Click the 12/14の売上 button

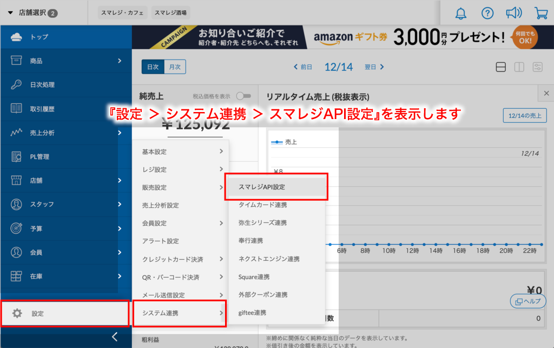click(x=525, y=115)
